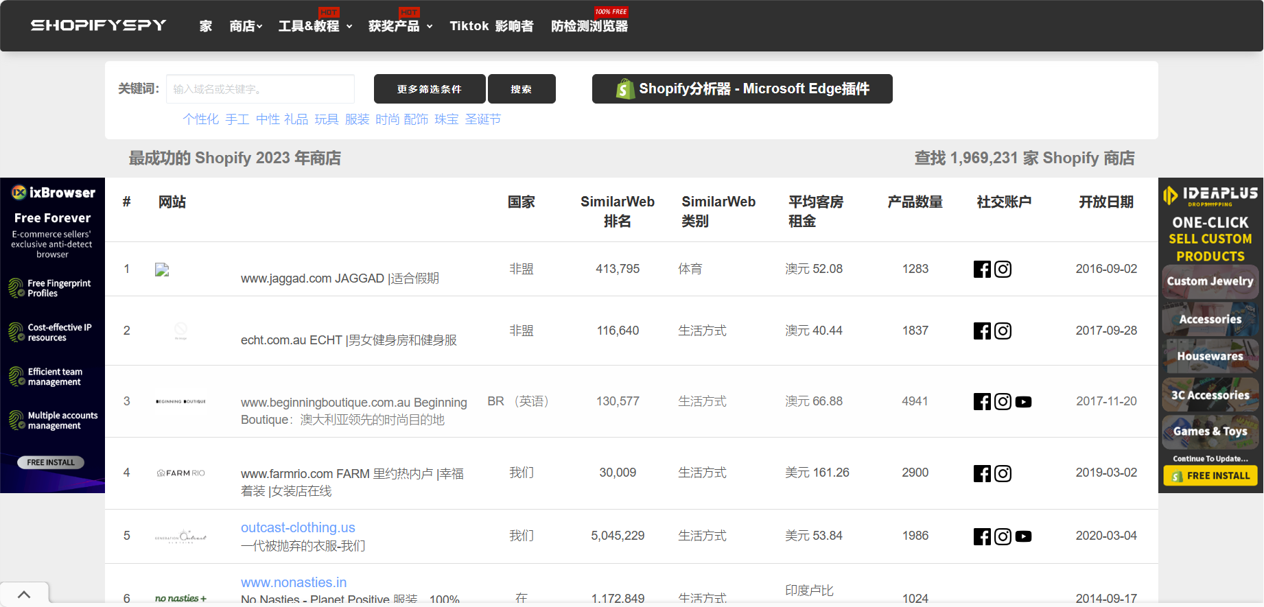Click the ShopifySpy logo
1264x607 pixels.
(99, 25)
